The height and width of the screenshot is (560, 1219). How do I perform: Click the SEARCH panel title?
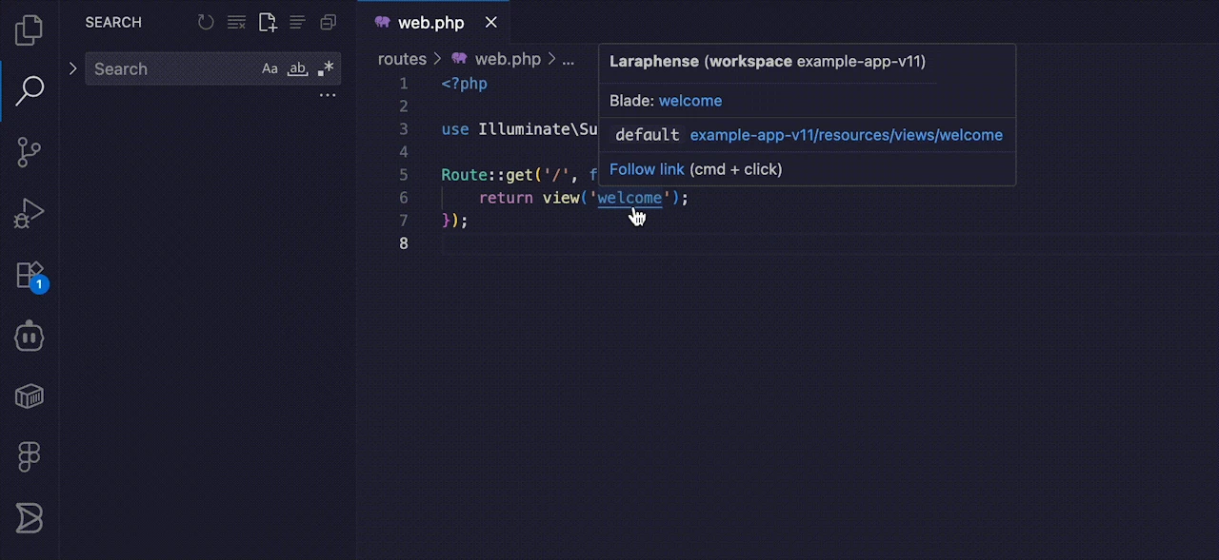click(113, 22)
